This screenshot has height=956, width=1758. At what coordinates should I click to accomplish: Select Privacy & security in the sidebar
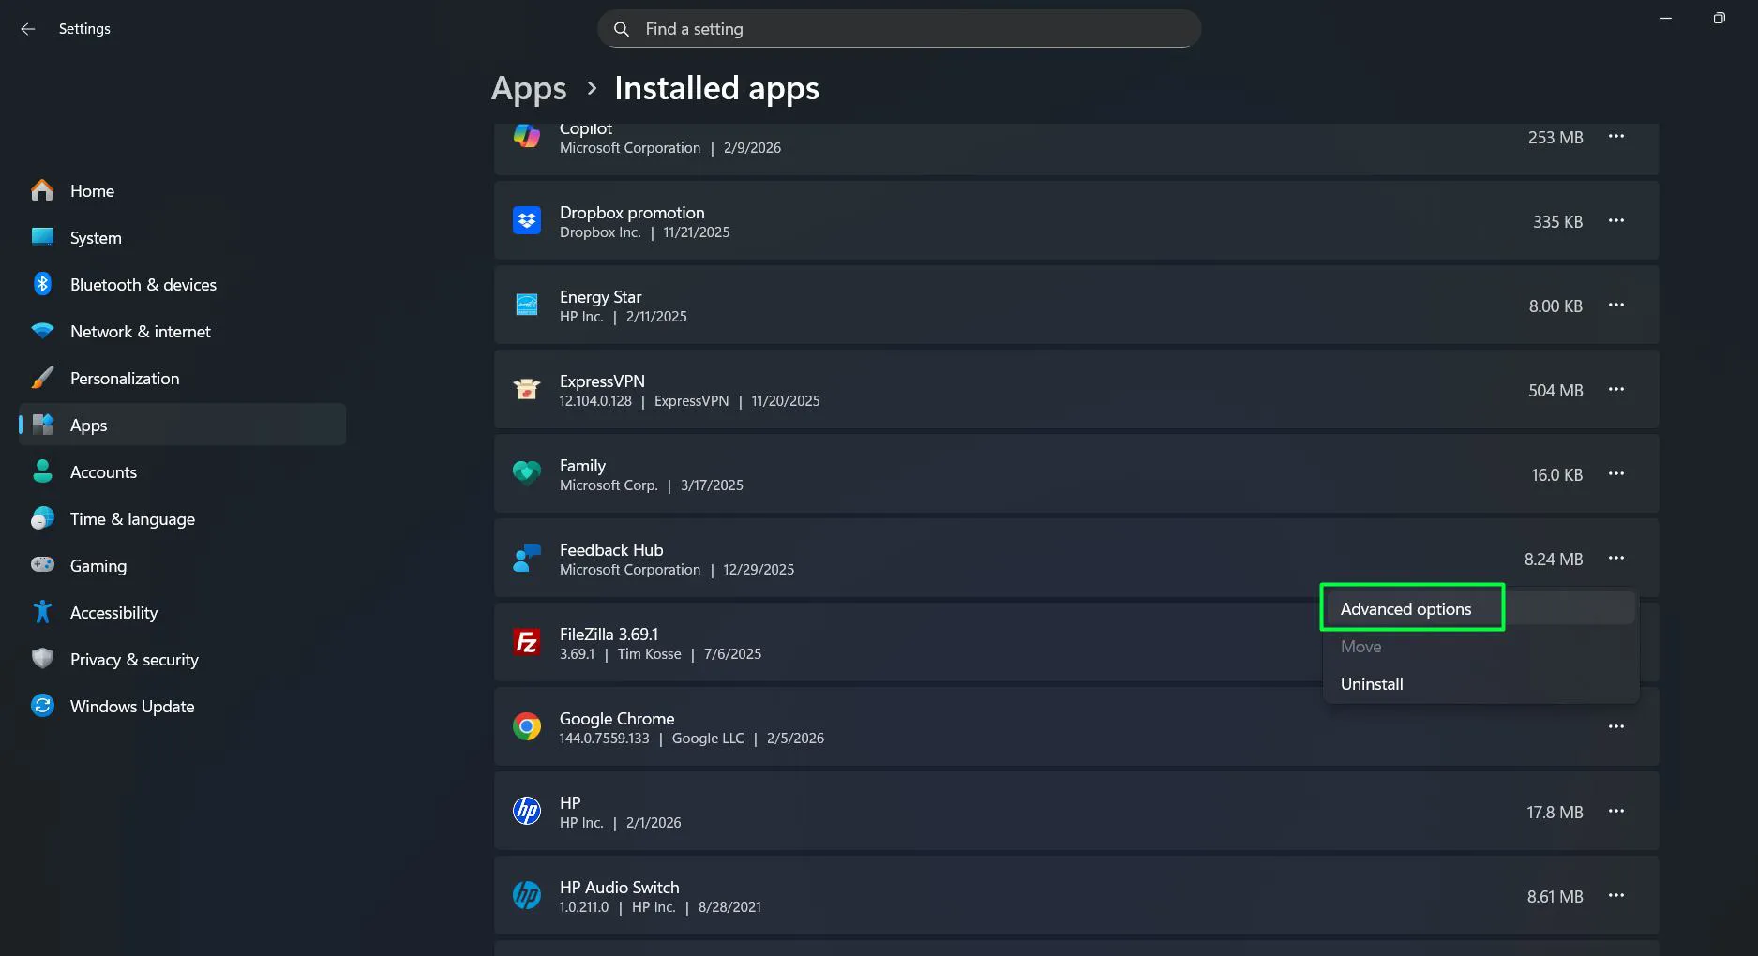point(134,659)
